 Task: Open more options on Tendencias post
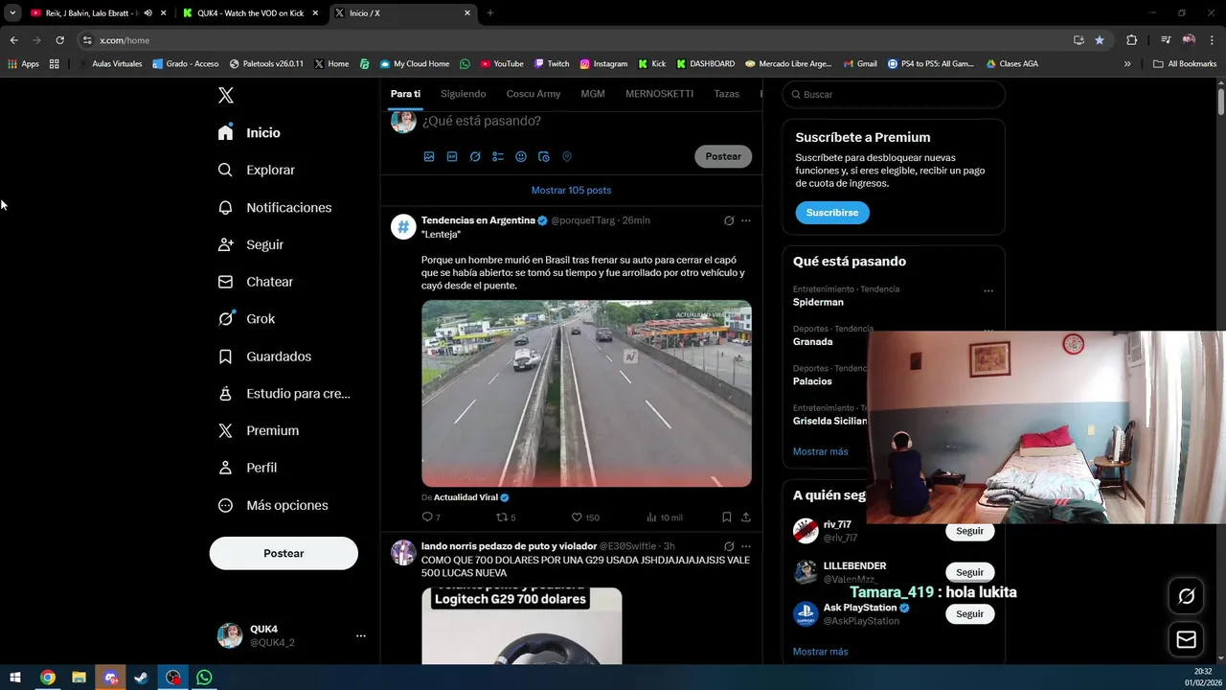[746, 220]
